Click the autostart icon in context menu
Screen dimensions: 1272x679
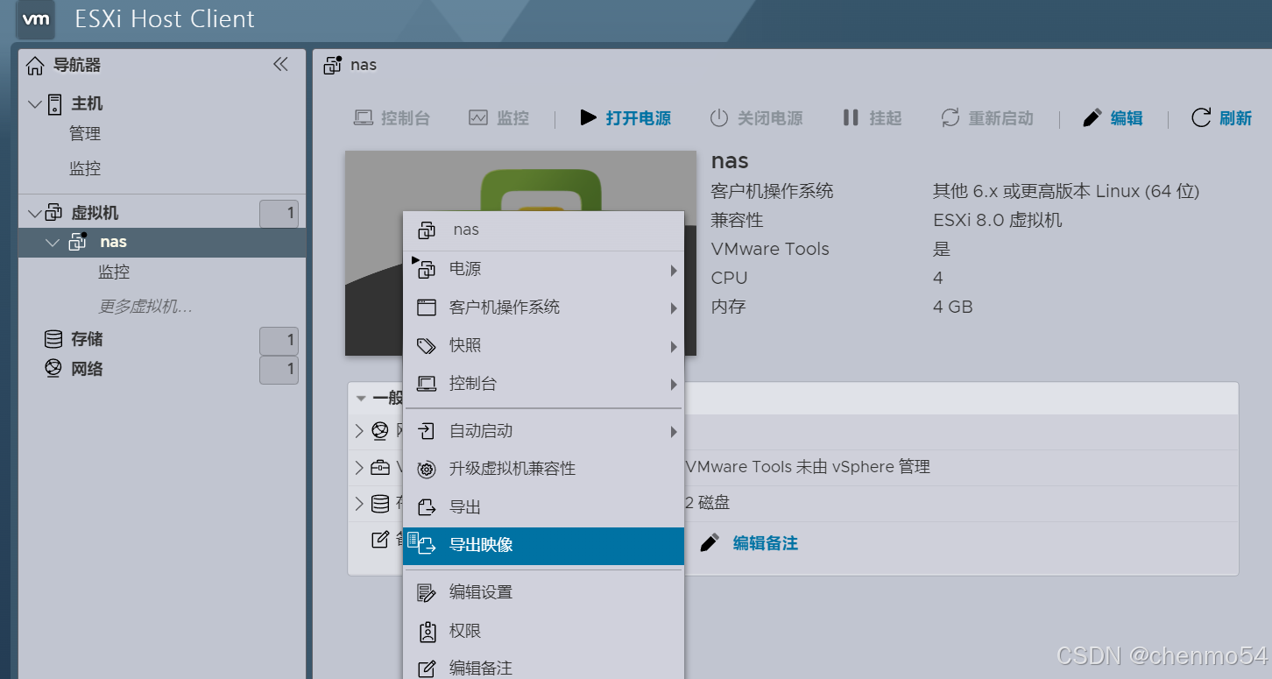click(x=427, y=431)
